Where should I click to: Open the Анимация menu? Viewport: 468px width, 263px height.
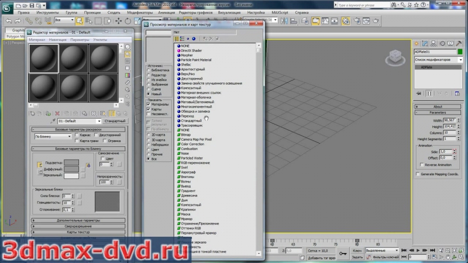point(166,12)
